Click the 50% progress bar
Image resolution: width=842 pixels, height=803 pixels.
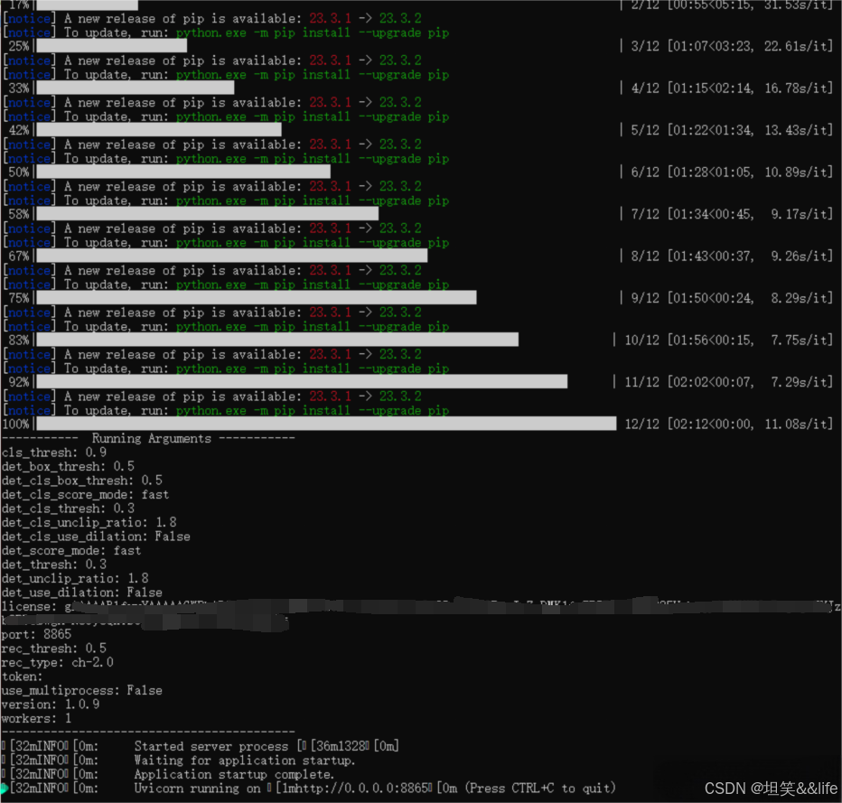click(x=183, y=172)
